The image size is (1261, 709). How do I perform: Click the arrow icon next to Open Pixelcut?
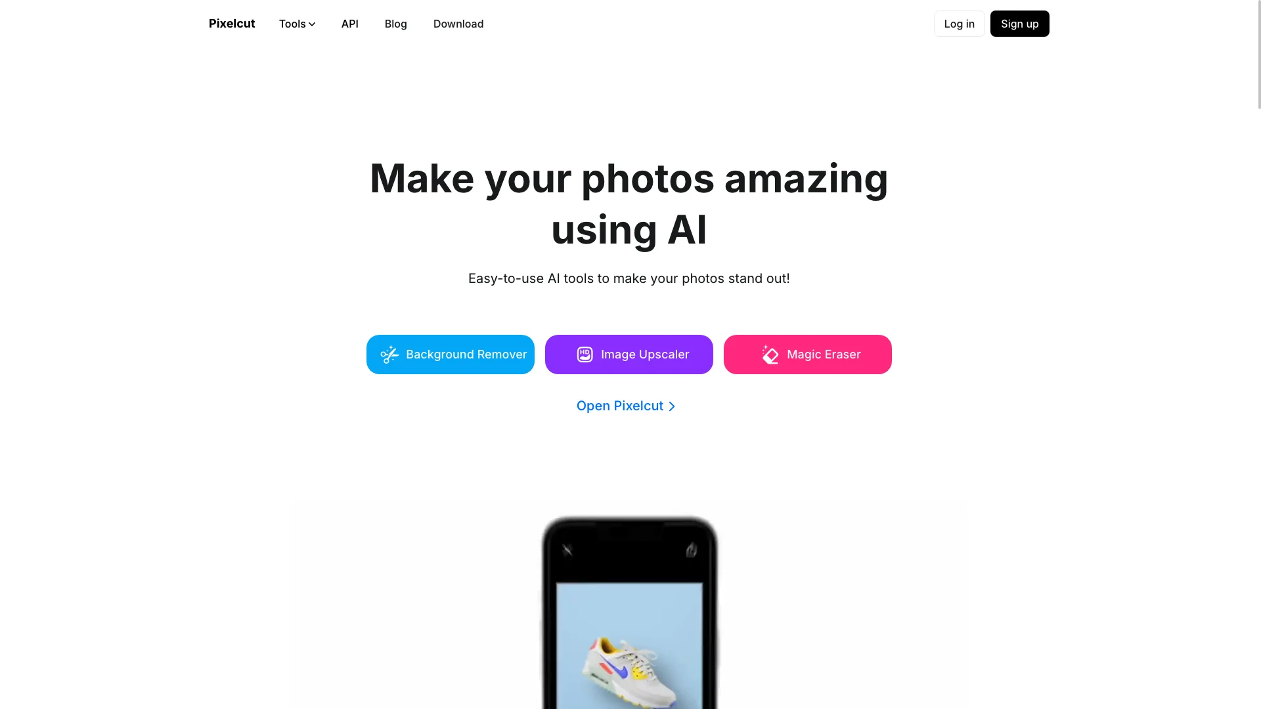click(x=674, y=406)
